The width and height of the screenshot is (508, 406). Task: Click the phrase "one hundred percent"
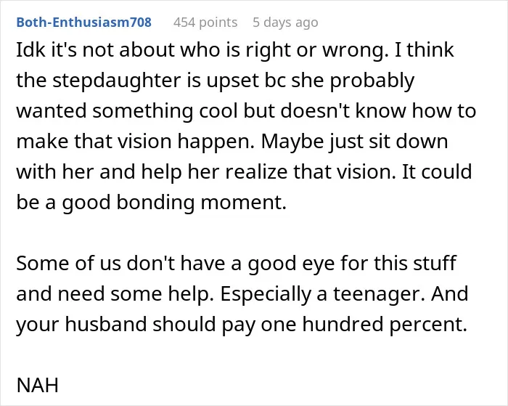tap(364, 324)
